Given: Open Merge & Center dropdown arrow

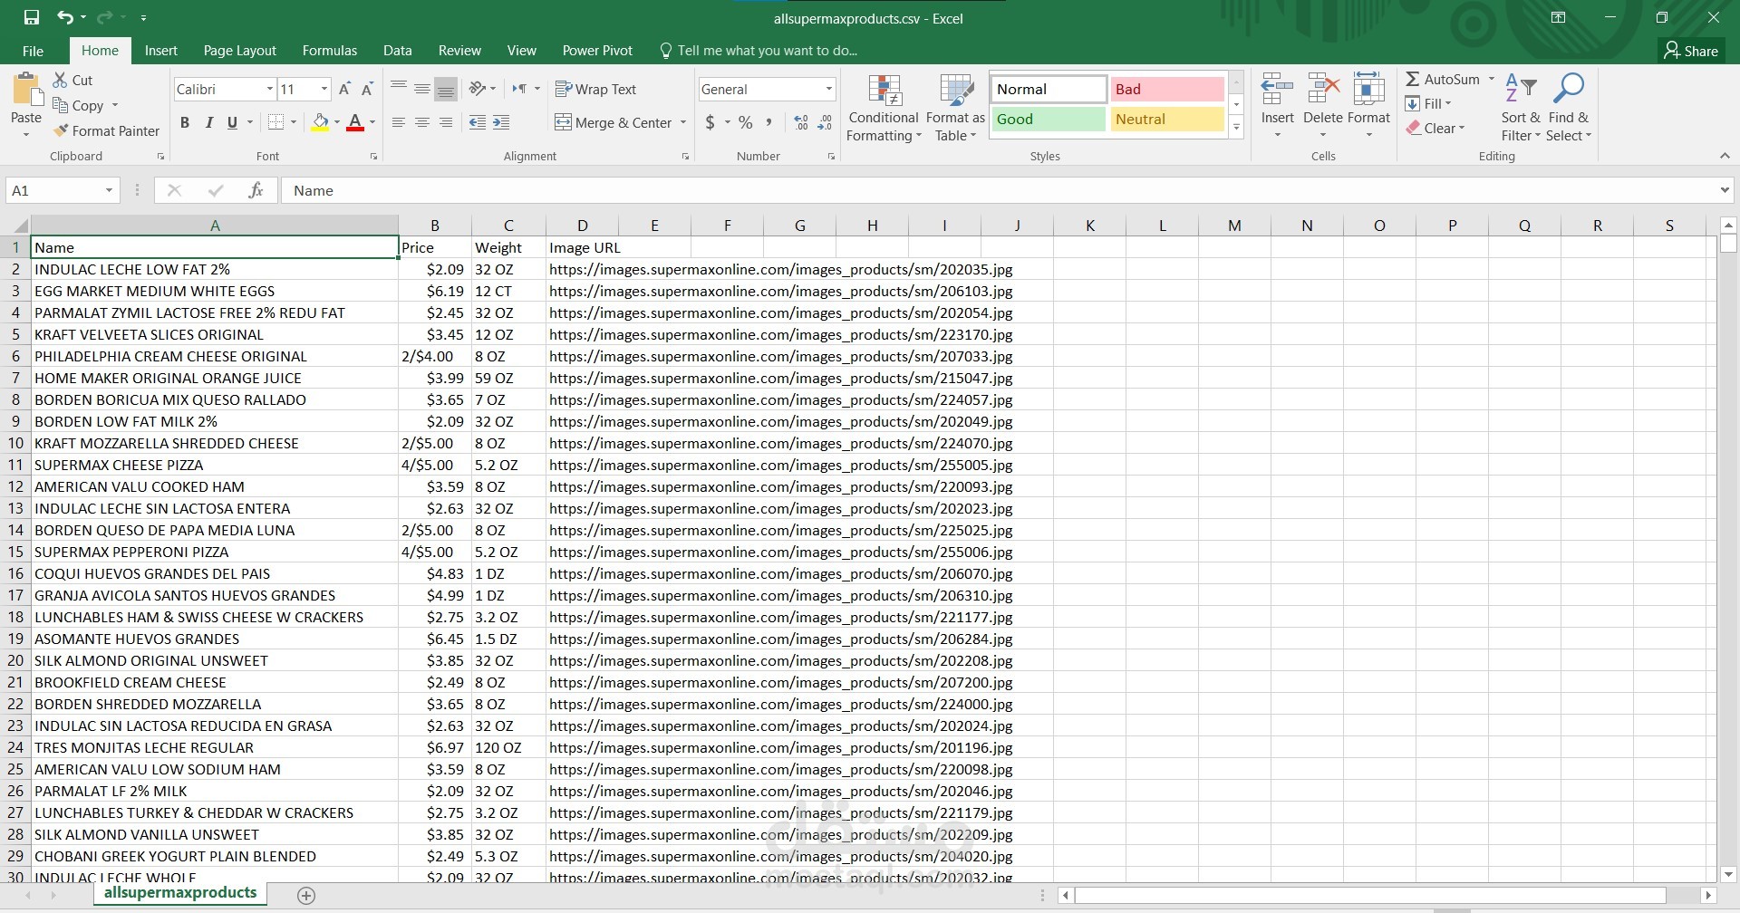Looking at the screenshot, I should pyautogui.click(x=683, y=122).
